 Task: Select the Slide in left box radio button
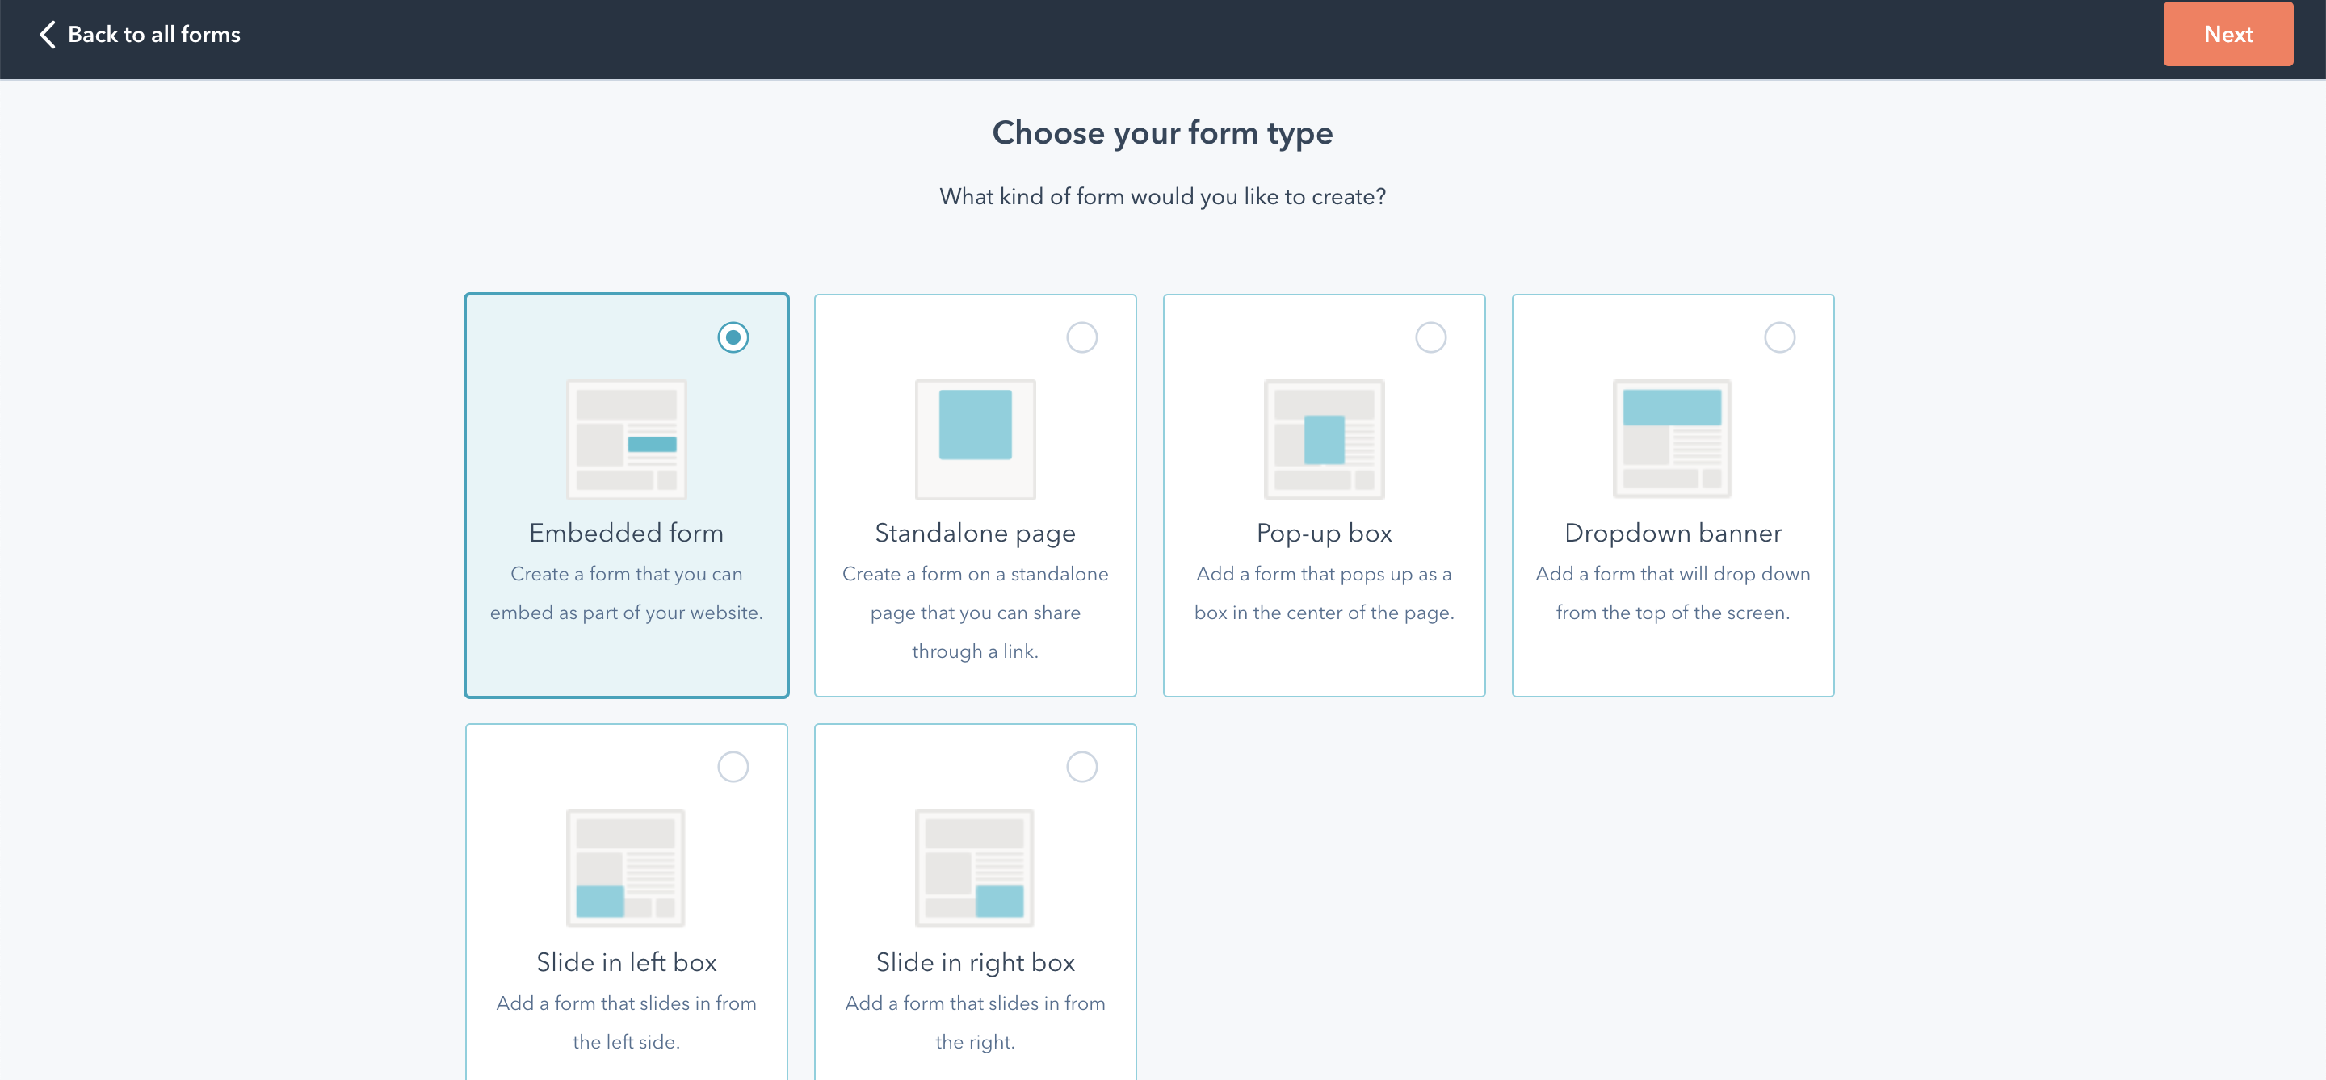click(733, 767)
